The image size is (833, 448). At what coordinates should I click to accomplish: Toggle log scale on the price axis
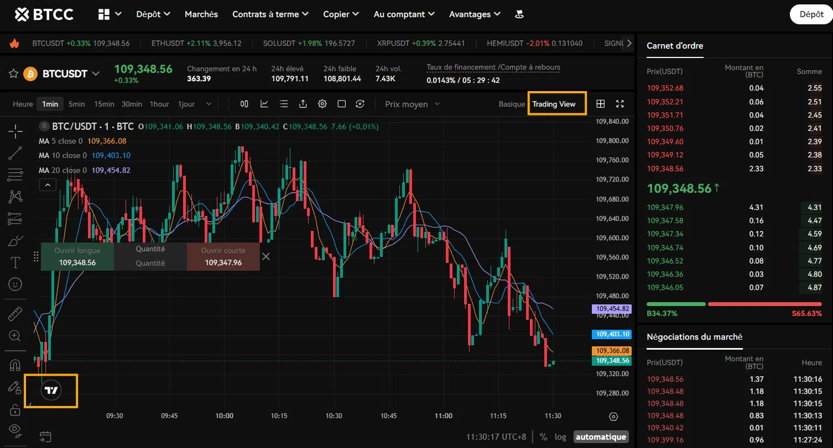coord(560,436)
